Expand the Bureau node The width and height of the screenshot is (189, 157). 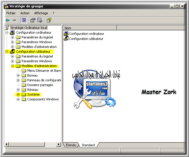[18, 75]
